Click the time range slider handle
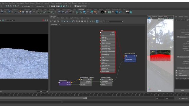Image resolution: width=189 pixels, height=106 pixels. point(86,98)
